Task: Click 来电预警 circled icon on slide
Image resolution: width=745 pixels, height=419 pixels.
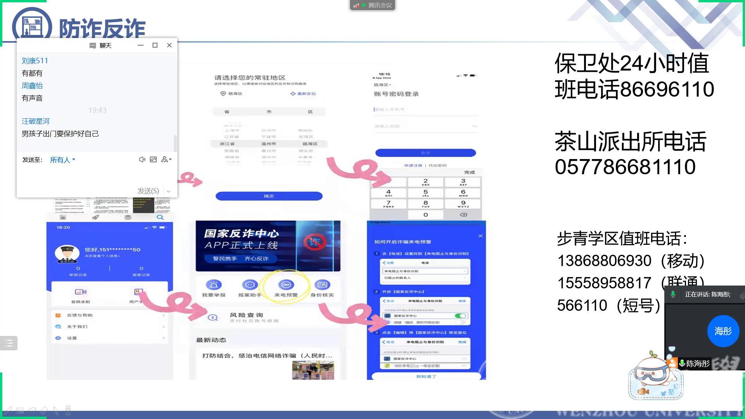Action: click(x=286, y=286)
